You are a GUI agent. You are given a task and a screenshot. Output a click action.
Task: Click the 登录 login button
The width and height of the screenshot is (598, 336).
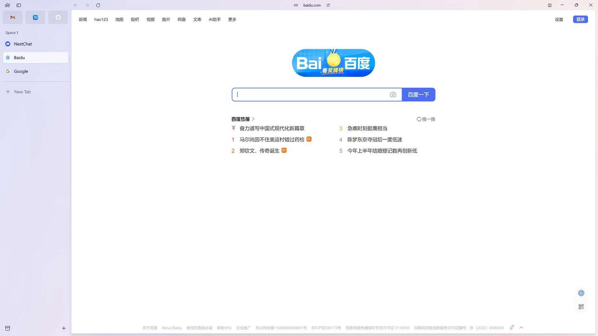pos(581,19)
